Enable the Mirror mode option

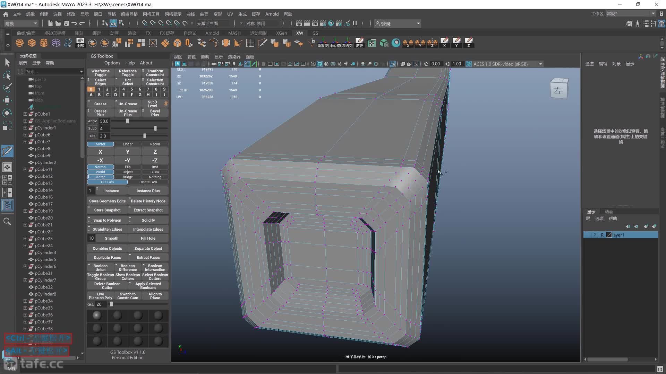click(x=100, y=144)
